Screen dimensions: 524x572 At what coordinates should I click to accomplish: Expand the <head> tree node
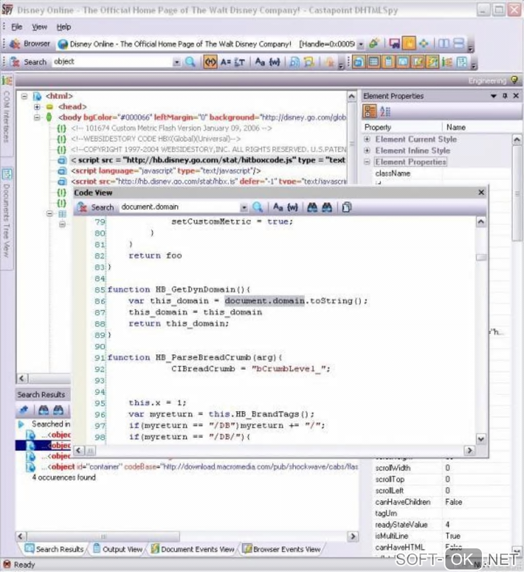point(37,107)
